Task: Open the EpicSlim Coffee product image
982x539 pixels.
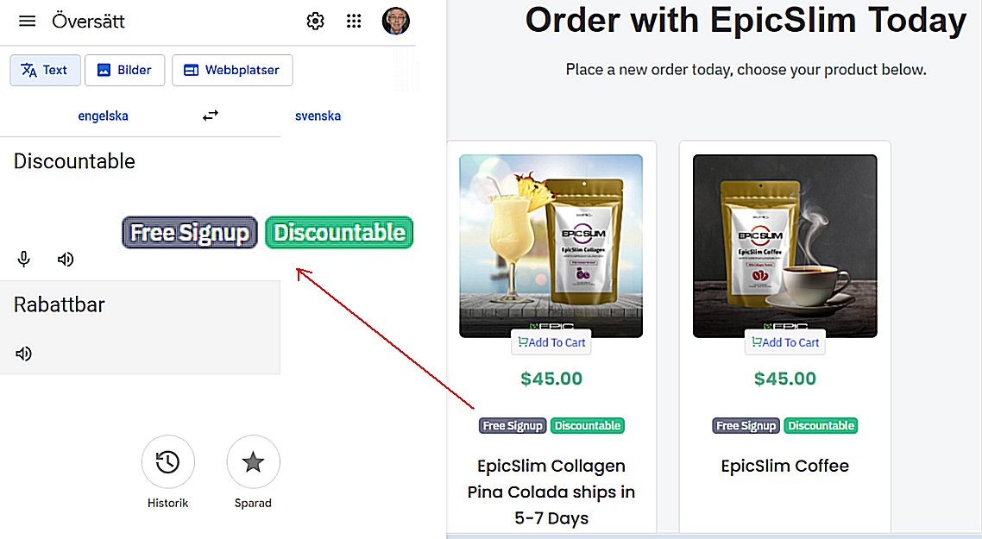Action: click(x=784, y=246)
